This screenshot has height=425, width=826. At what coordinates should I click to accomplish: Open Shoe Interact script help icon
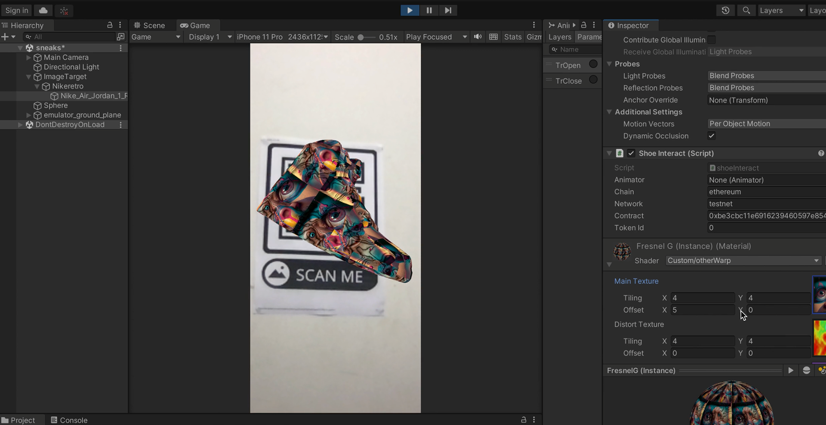click(x=821, y=153)
